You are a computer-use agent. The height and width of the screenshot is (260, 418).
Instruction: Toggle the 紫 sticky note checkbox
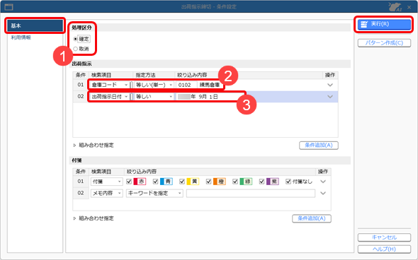[262, 182]
